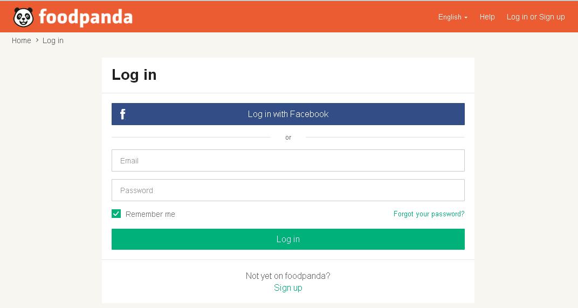
Task: Click the "Log in" page heading
Action: point(134,74)
